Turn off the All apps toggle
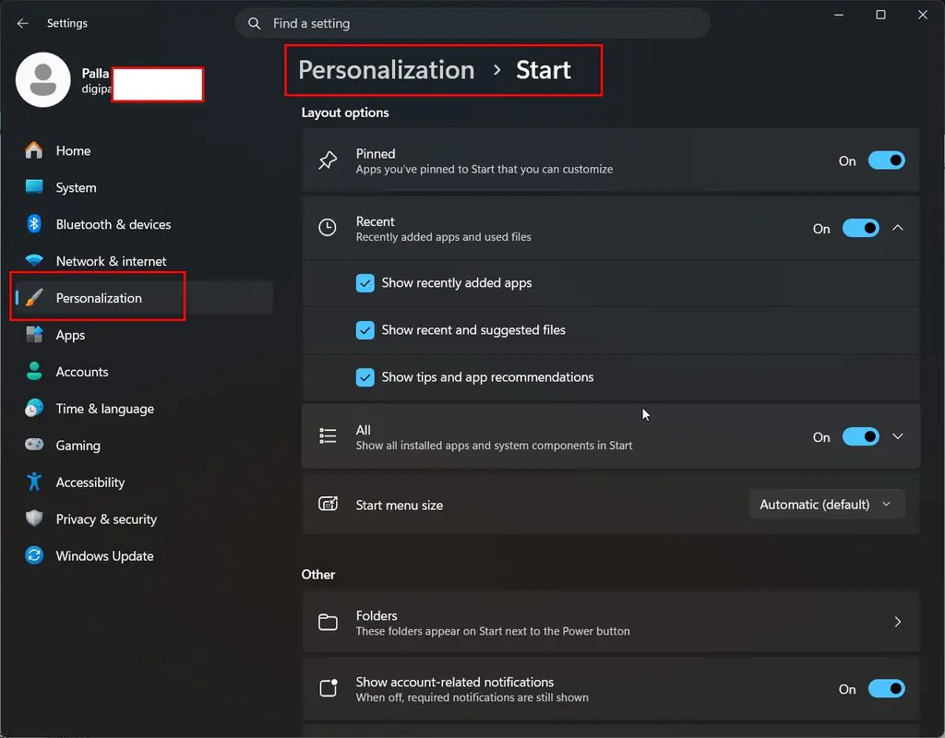 pos(860,436)
